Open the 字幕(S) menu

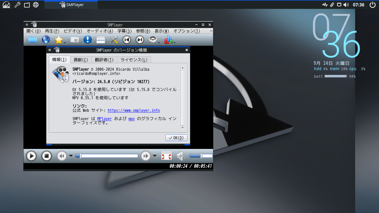(125, 31)
